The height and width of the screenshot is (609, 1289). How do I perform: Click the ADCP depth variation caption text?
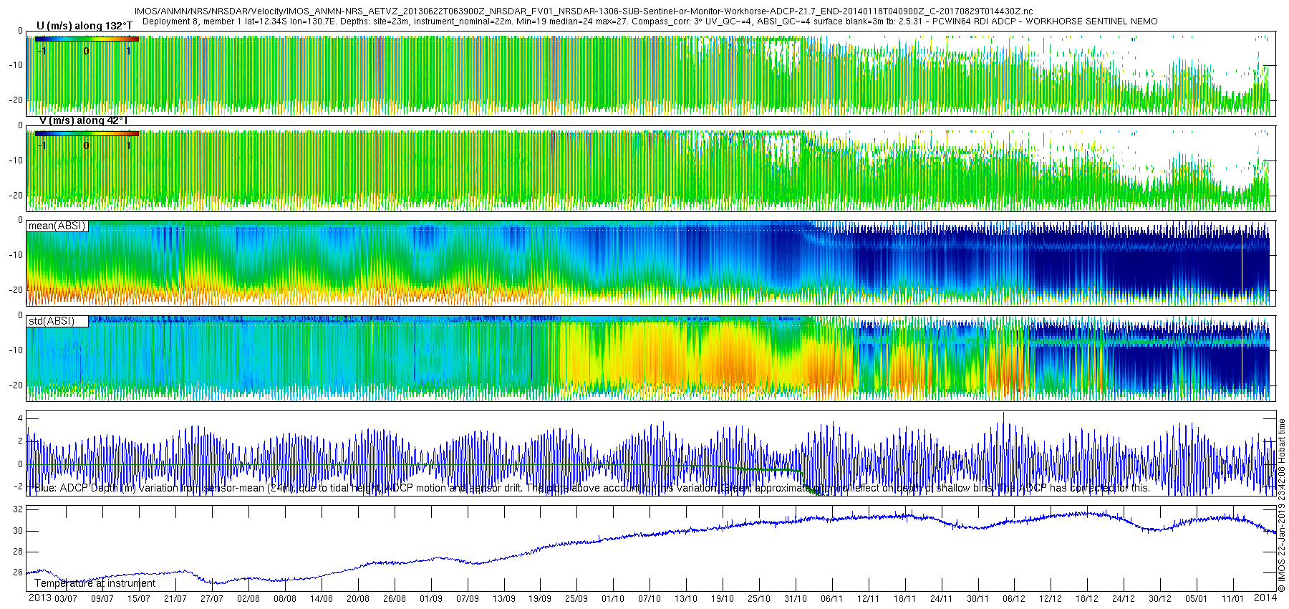(592, 489)
